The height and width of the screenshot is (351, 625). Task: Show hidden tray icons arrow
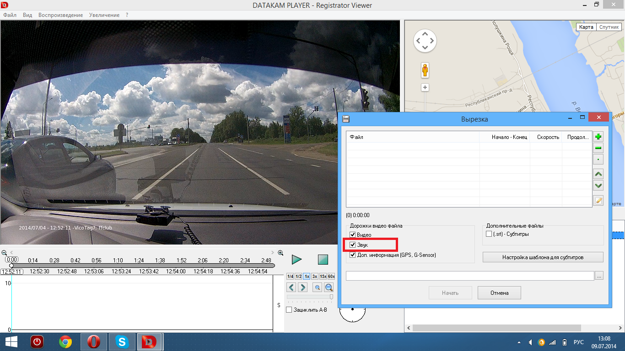[x=518, y=342]
